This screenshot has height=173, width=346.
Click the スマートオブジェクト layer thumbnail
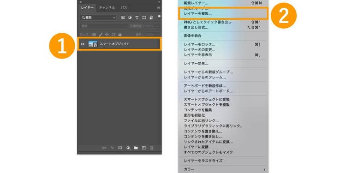pyautogui.click(x=93, y=44)
